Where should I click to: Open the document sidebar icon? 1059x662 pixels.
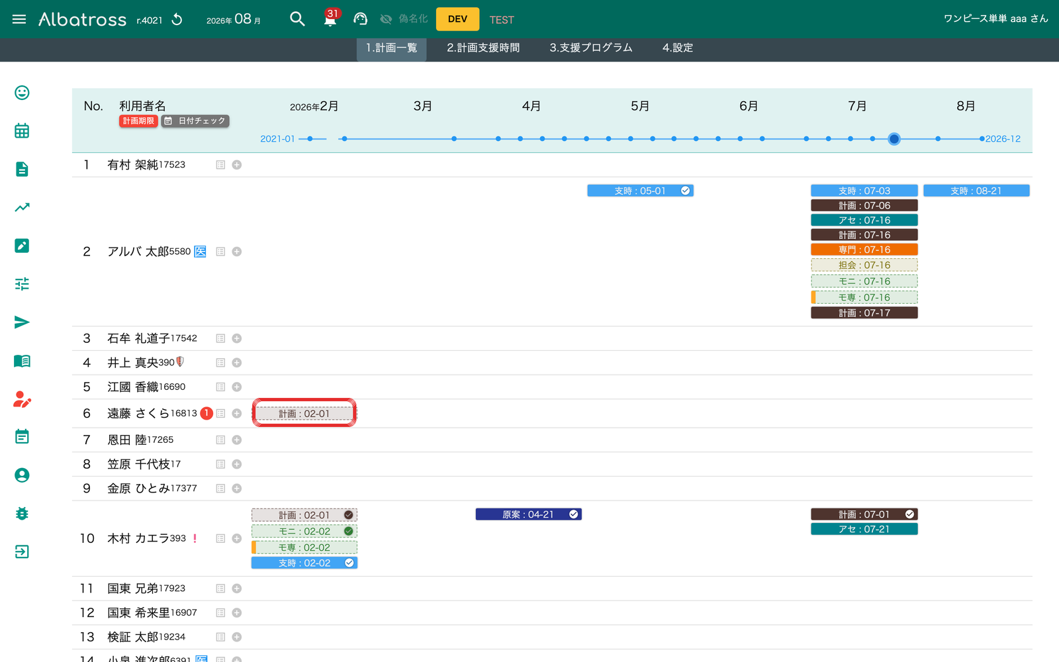point(22,169)
